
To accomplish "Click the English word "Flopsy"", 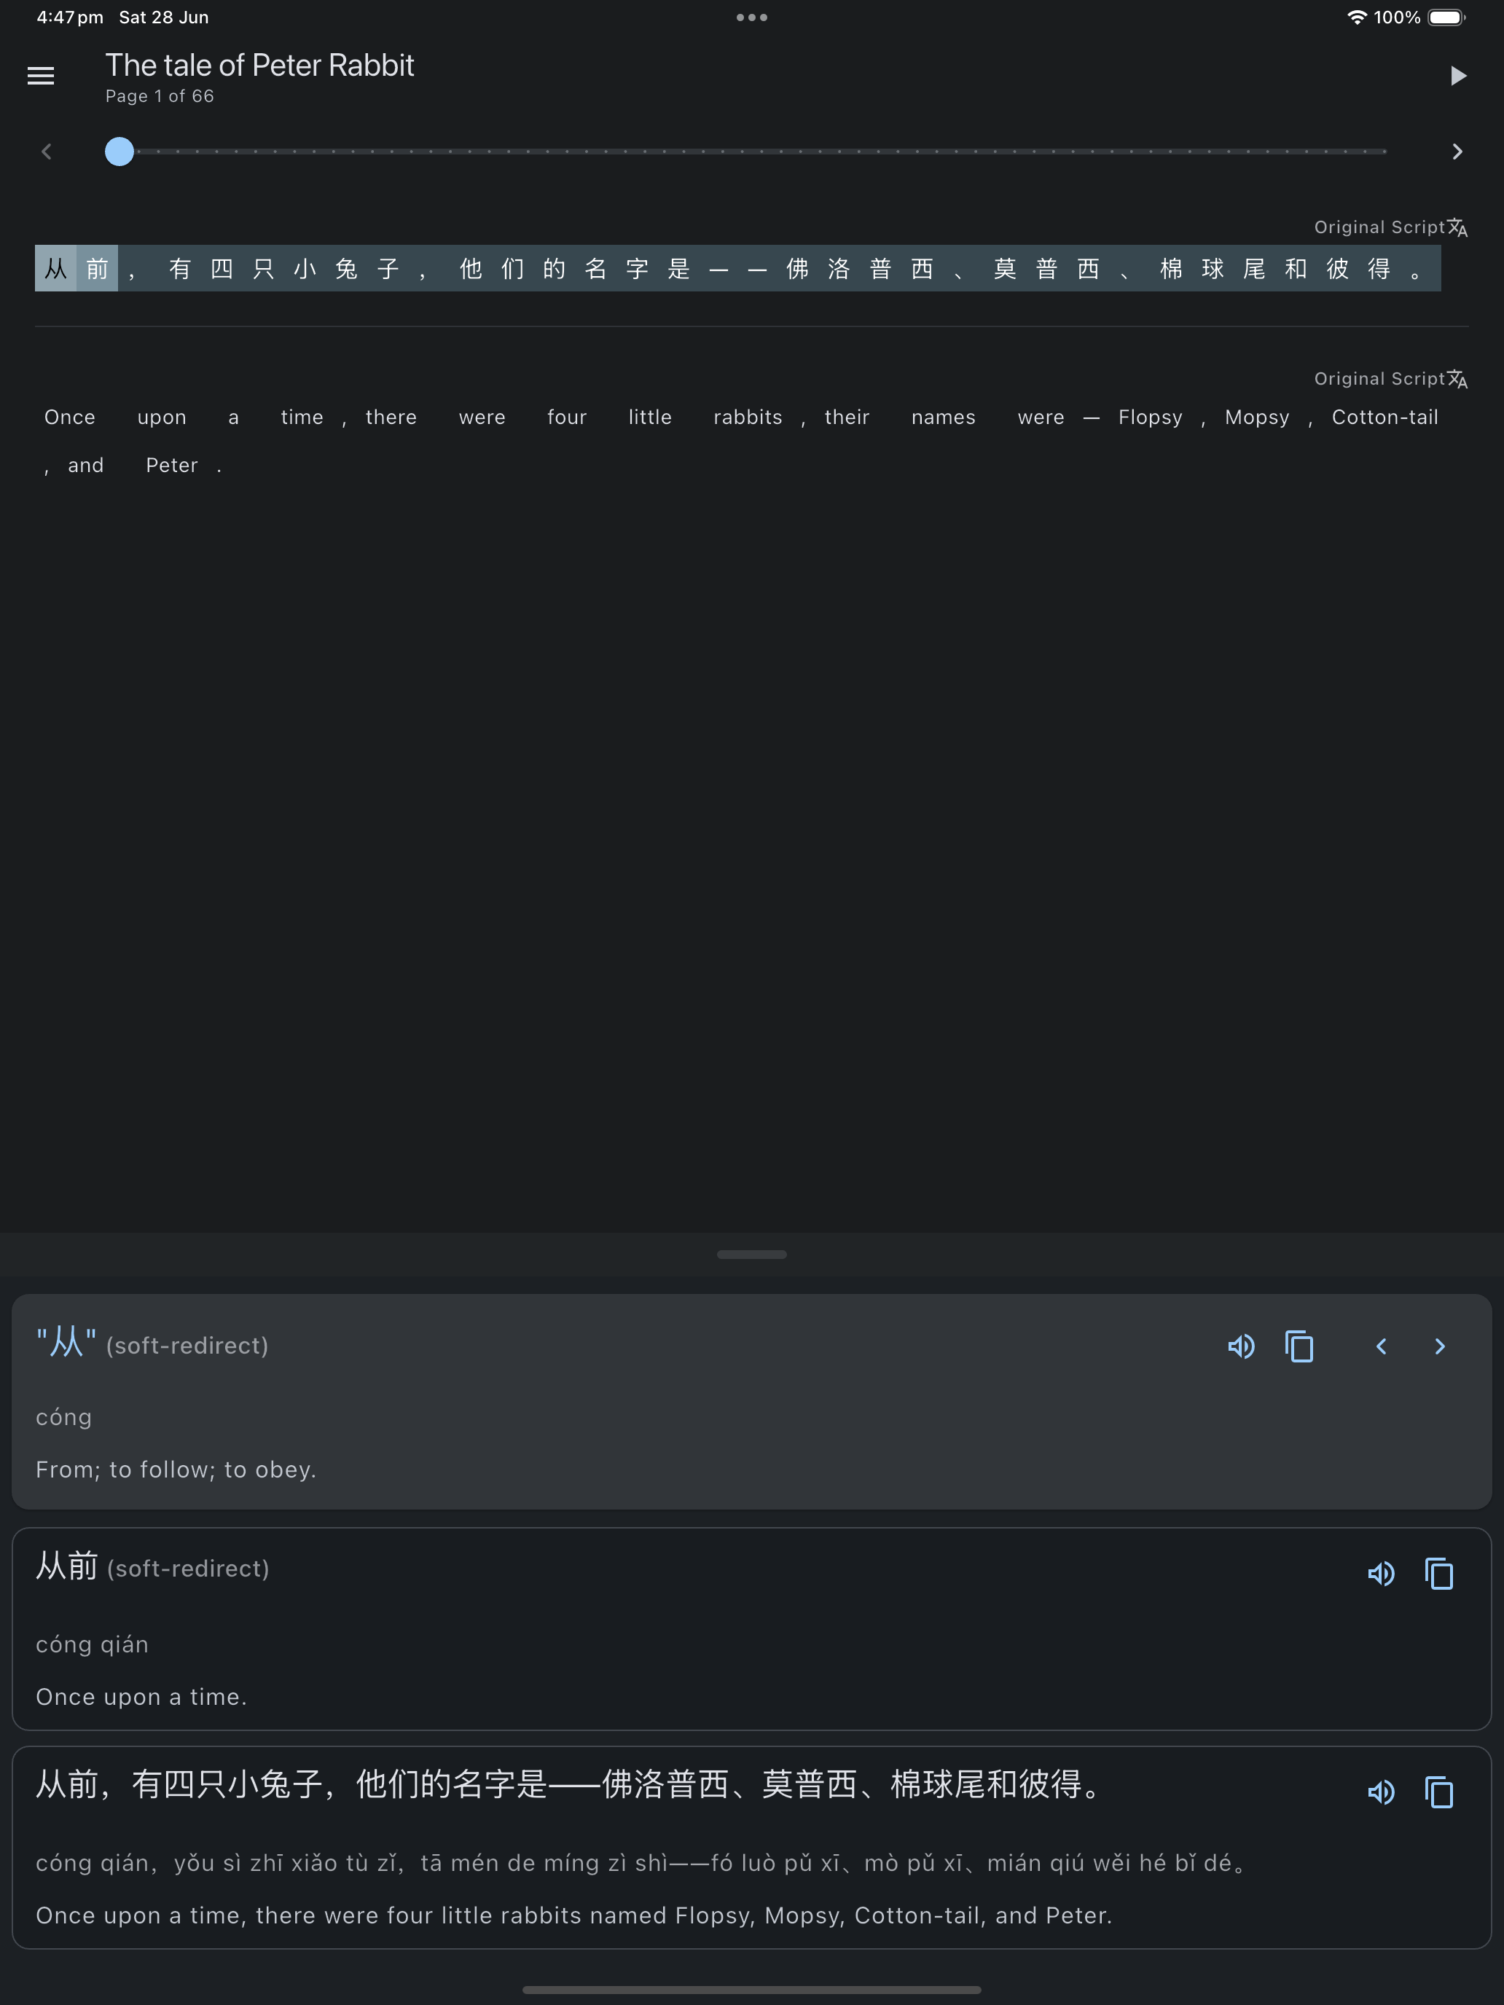I will [x=1151, y=417].
